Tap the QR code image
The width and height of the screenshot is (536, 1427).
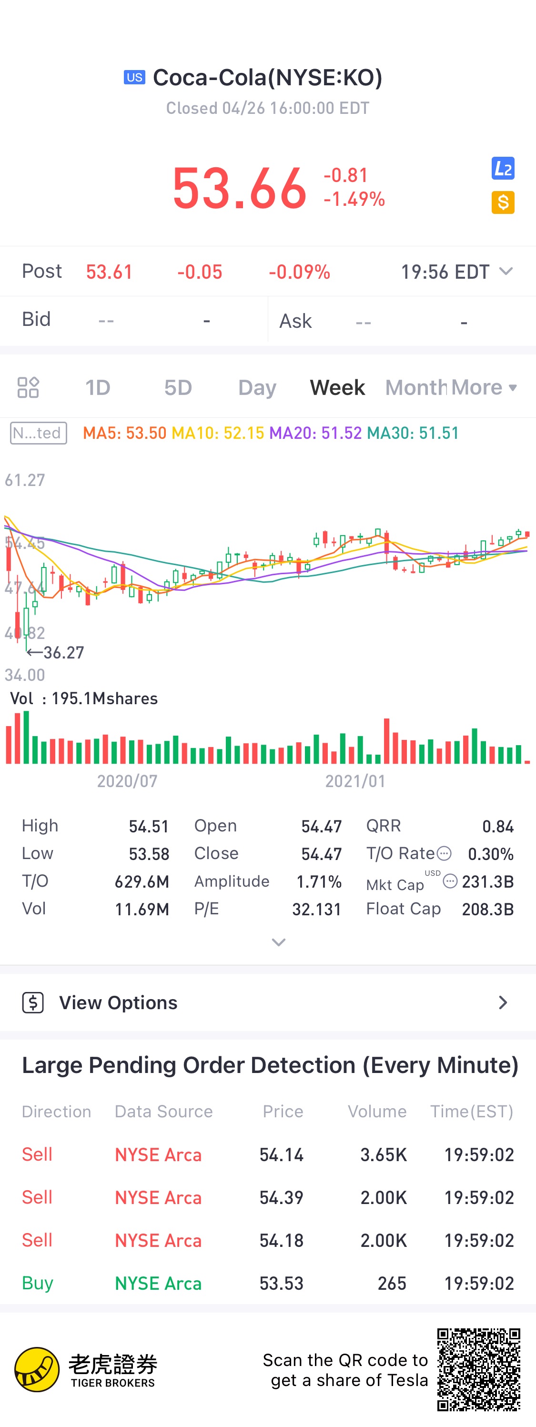click(478, 1369)
